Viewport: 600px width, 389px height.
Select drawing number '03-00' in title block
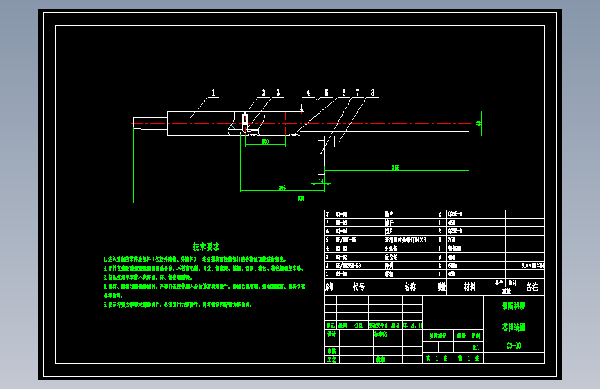514,345
